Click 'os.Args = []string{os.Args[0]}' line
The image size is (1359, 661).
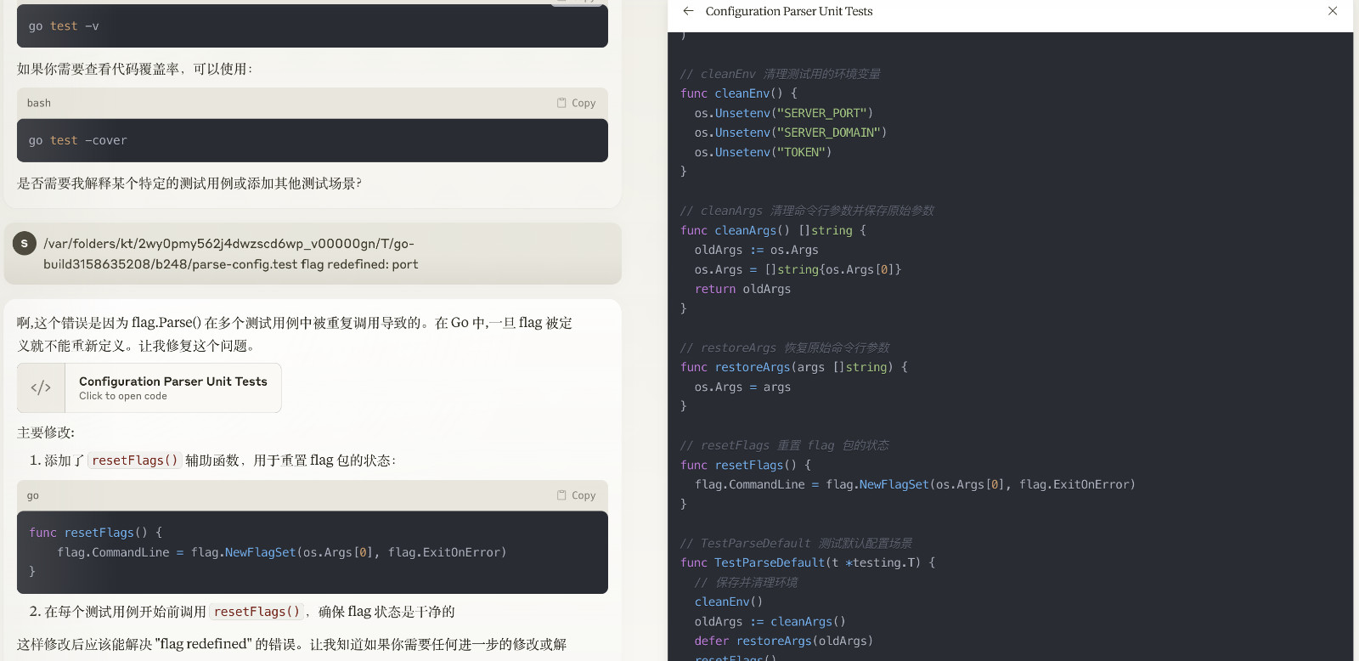tap(798, 269)
